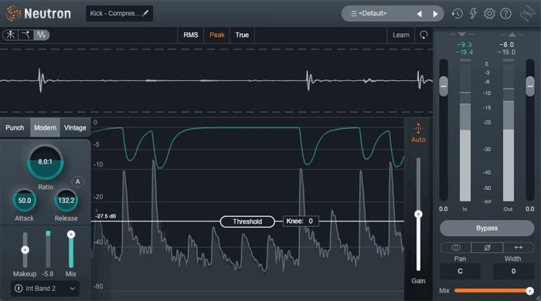Screen dimensions: 541x301
Task: Click the compressor Mix slider handle
Action: [71, 235]
